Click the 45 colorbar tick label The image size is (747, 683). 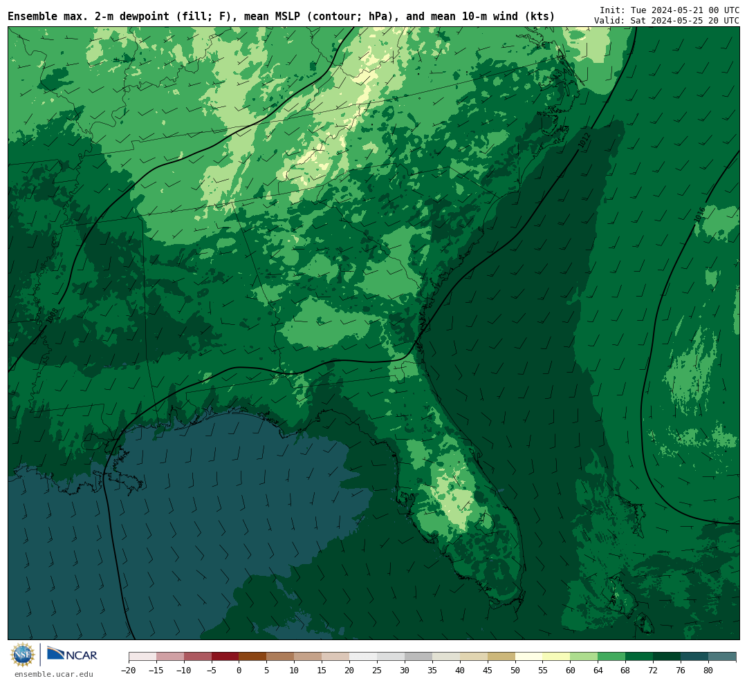point(488,670)
